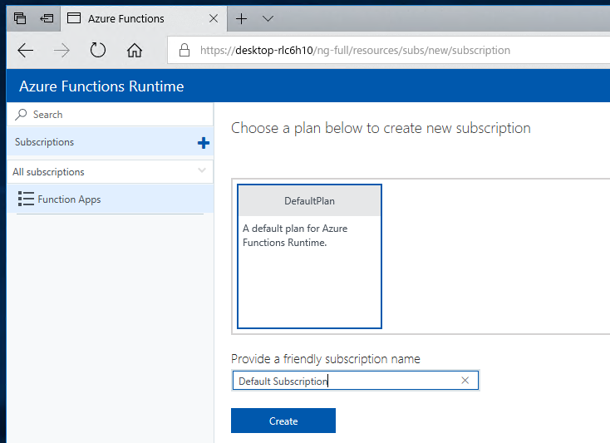Close the Azure Functions tab
610x443 pixels.
coord(214,18)
